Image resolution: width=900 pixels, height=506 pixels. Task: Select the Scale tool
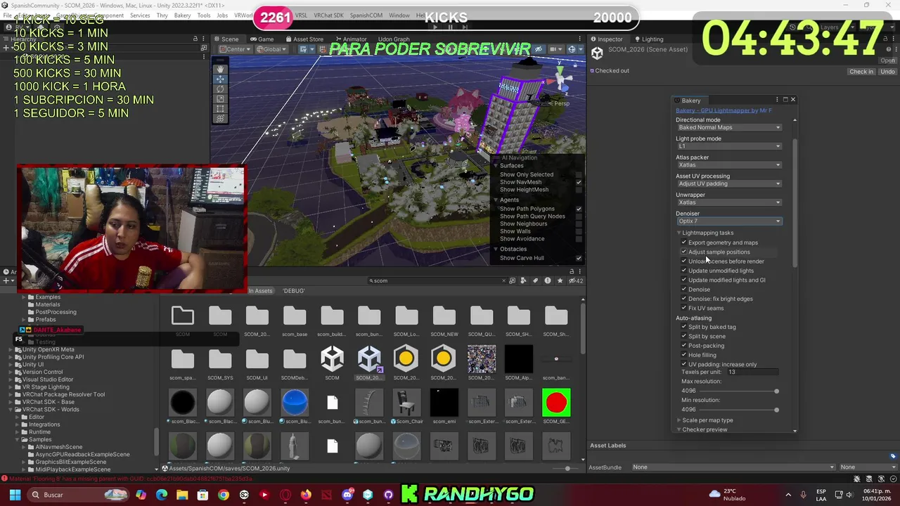[220, 98]
